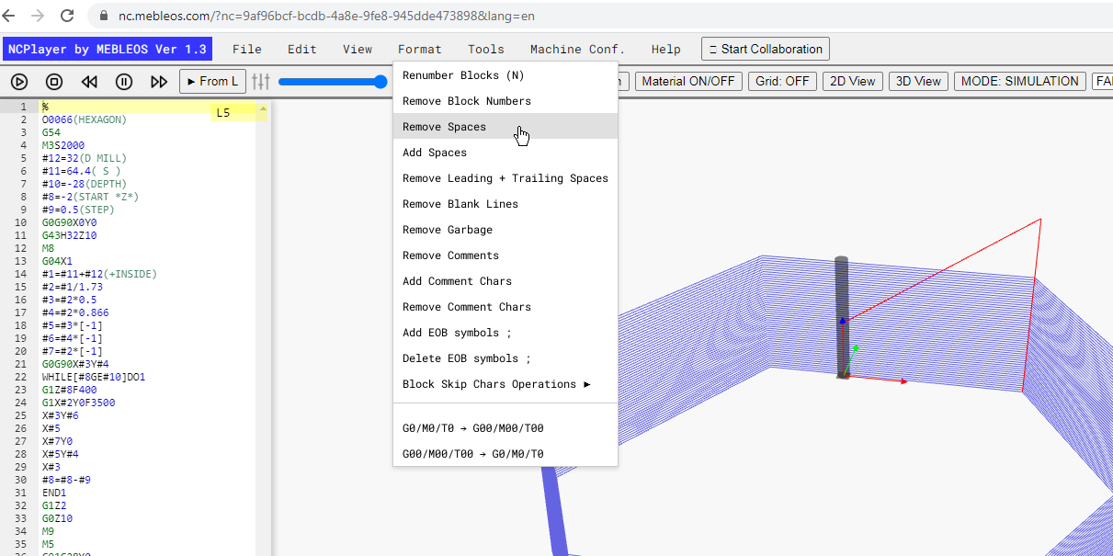Click the rewind icon
This screenshot has width=1113, height=556.
tap(89, 82)
